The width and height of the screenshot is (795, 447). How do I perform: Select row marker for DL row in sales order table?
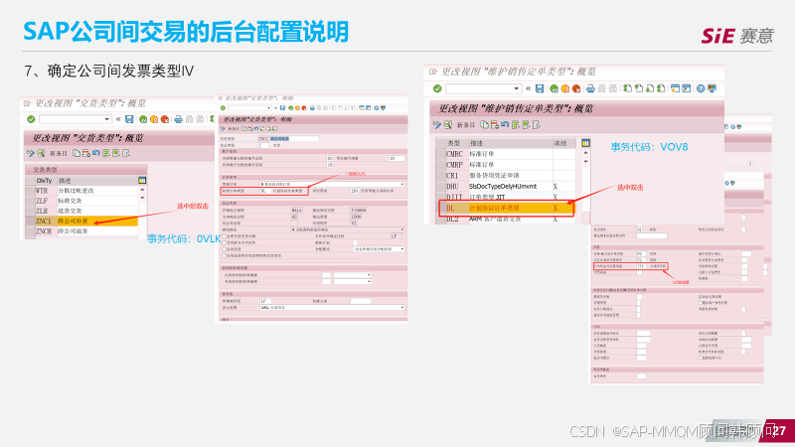[441, 208]
